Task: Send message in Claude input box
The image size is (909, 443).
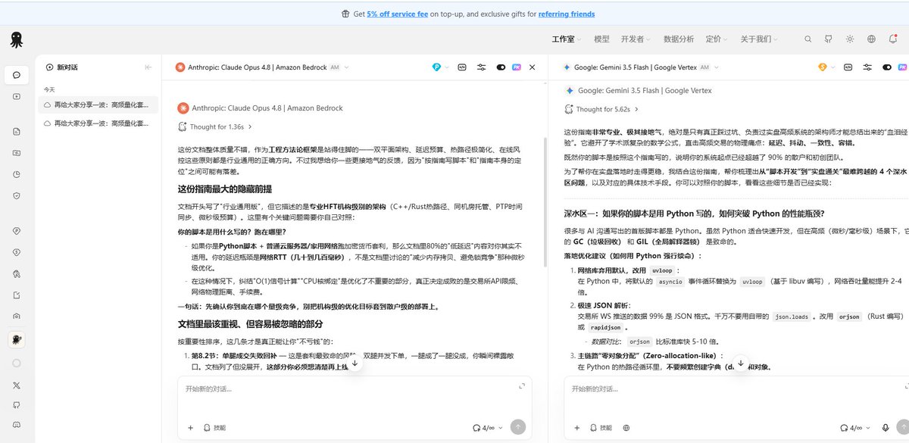Action: pyautogui.click(x=518, y=428)
